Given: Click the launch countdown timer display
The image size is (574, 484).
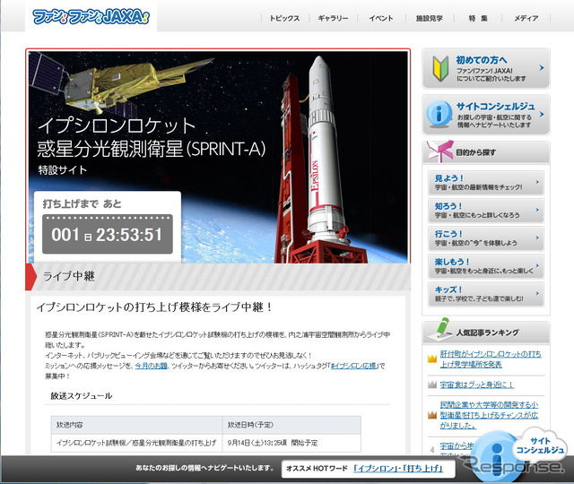Looking at the screenshot, I should [x=108, y=235].
